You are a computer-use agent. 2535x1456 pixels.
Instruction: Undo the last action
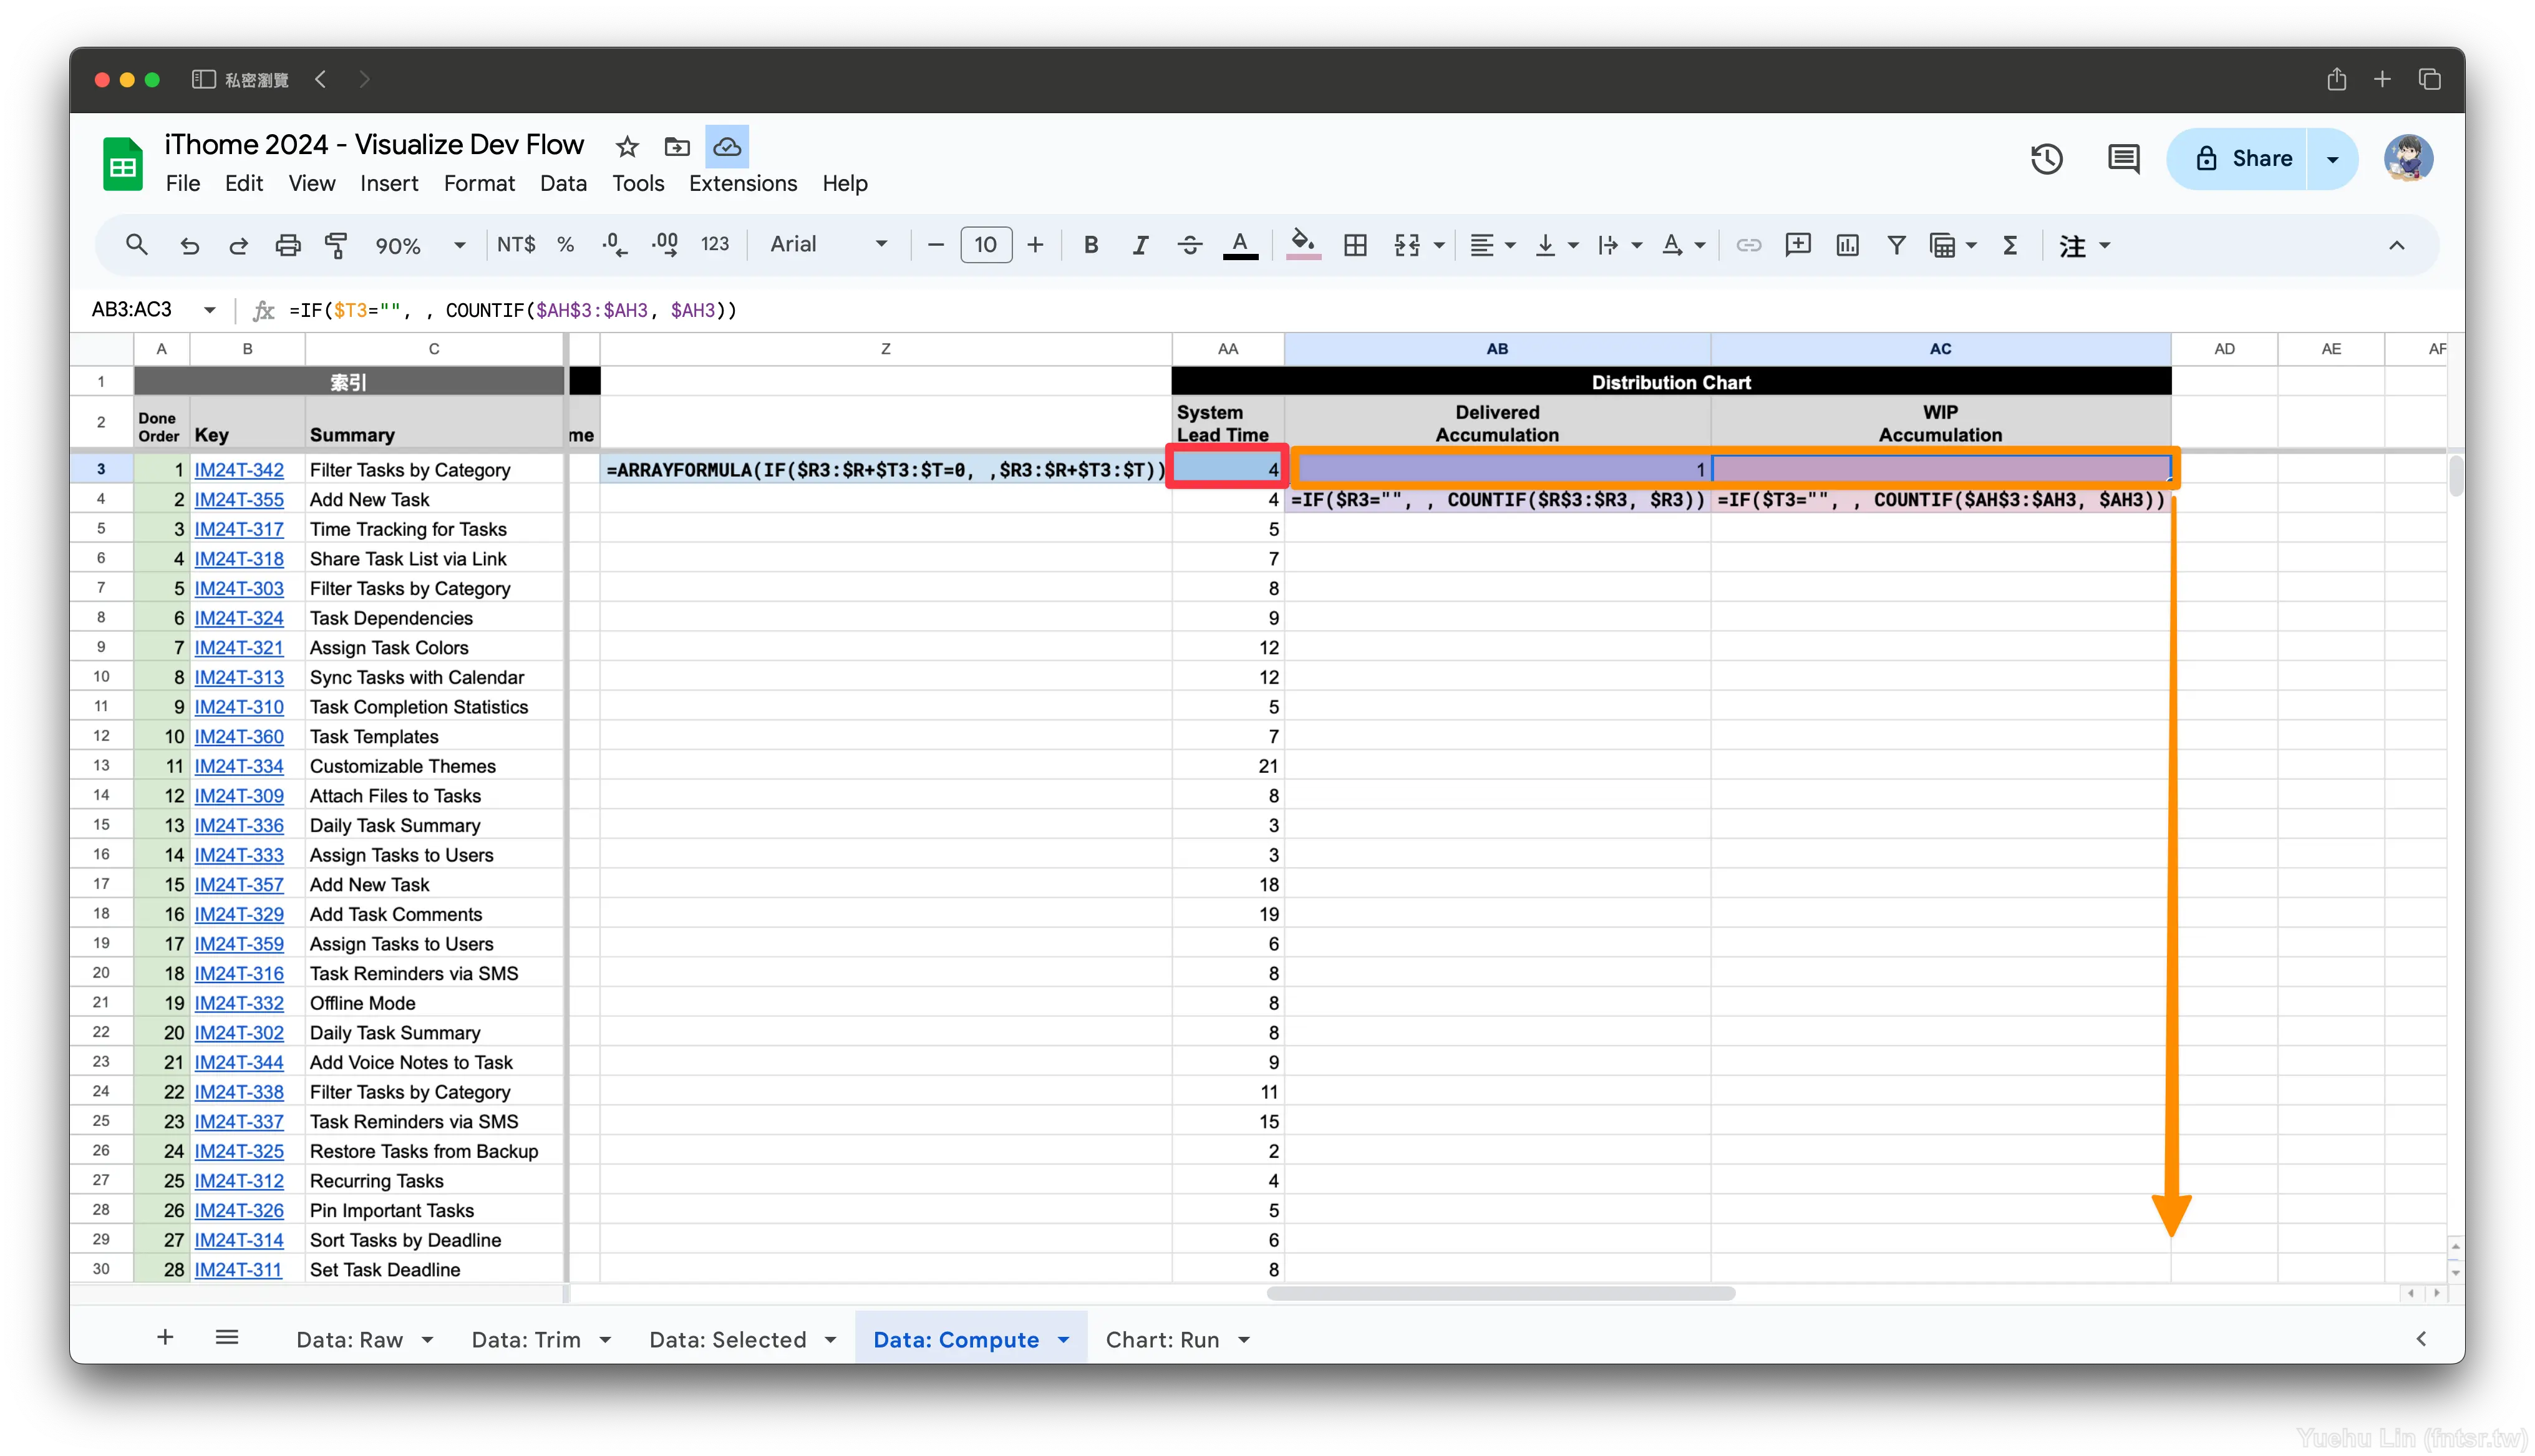tap(189, 245)
